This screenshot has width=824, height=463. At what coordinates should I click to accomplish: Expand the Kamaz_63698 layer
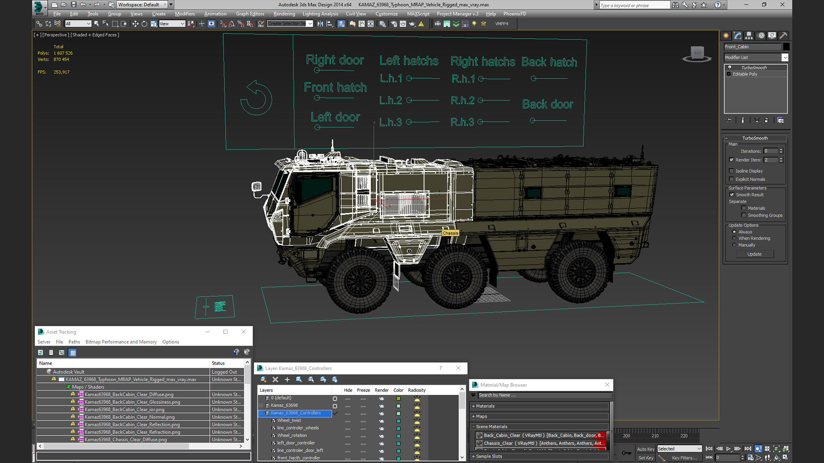[261, 406]
